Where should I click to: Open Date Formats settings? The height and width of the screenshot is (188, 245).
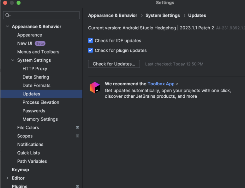point(36,85)
